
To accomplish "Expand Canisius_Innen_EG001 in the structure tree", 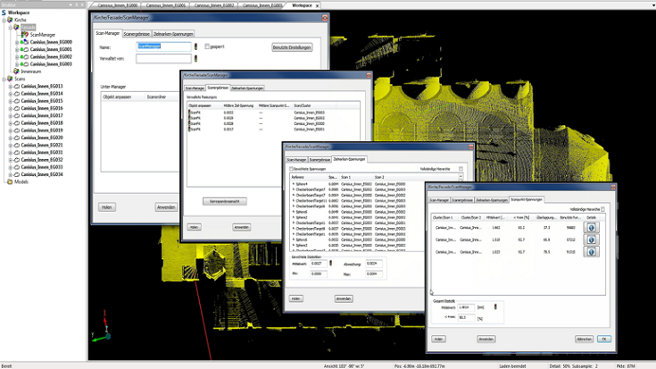I will [17, 49].
